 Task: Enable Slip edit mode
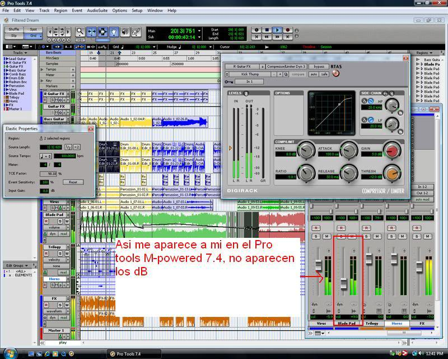pos(13,36)
